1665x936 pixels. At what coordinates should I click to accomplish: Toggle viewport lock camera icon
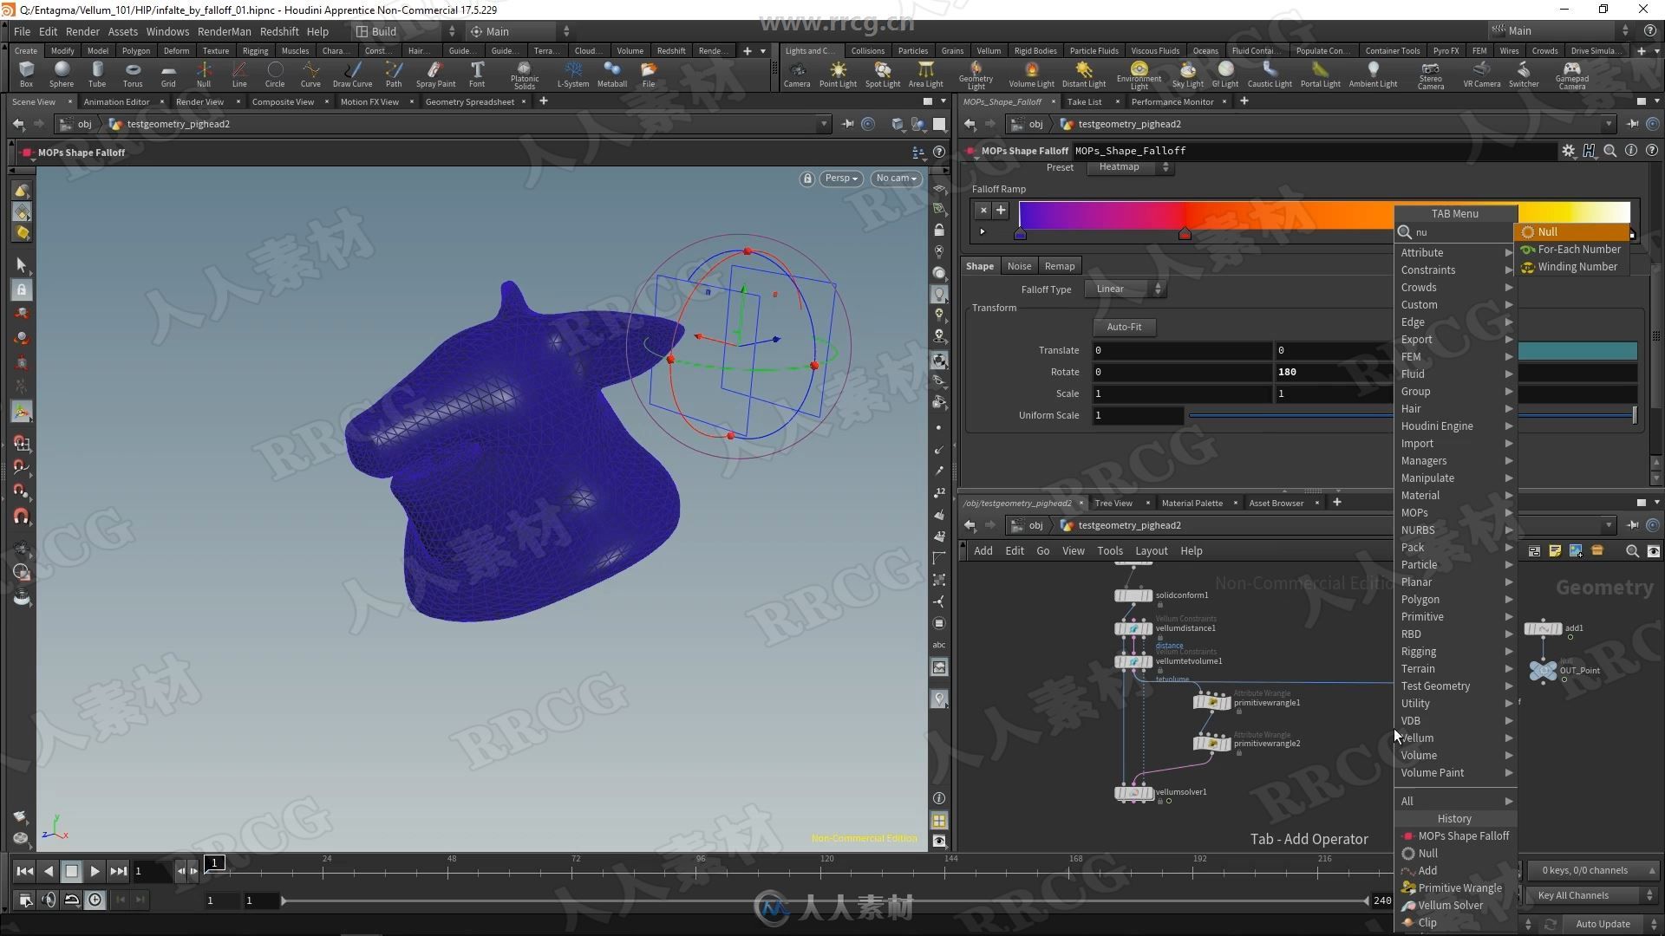pyautogui.click(x=807, y=179)
